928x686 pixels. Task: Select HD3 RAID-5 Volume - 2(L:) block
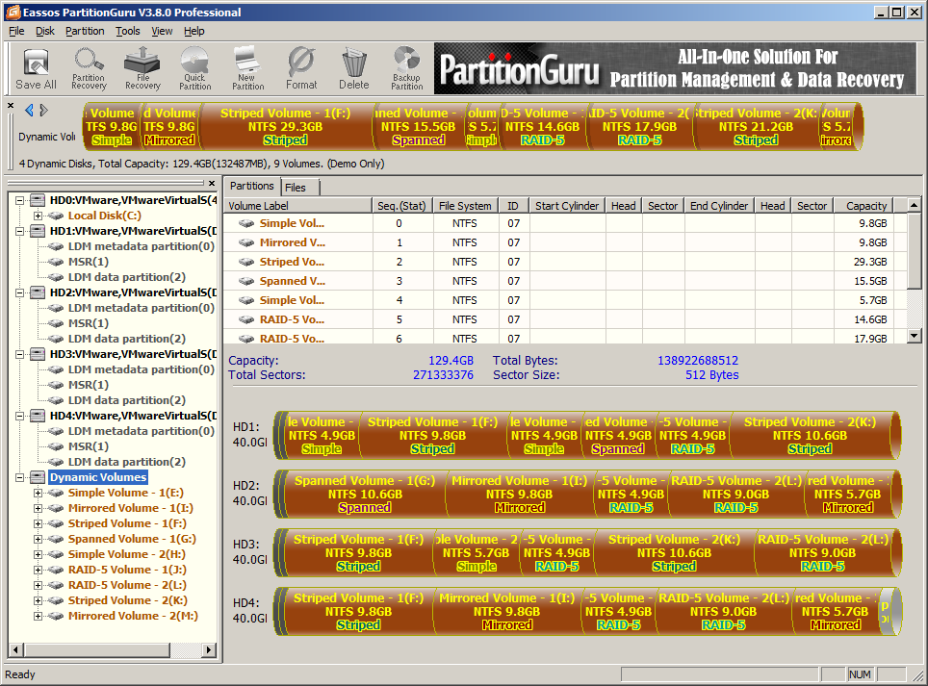pos(823,552)
